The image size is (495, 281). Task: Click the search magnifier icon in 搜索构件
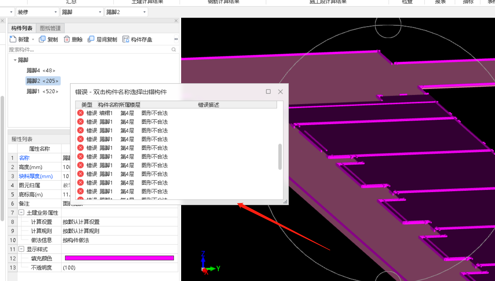click(x=174, y=50)
